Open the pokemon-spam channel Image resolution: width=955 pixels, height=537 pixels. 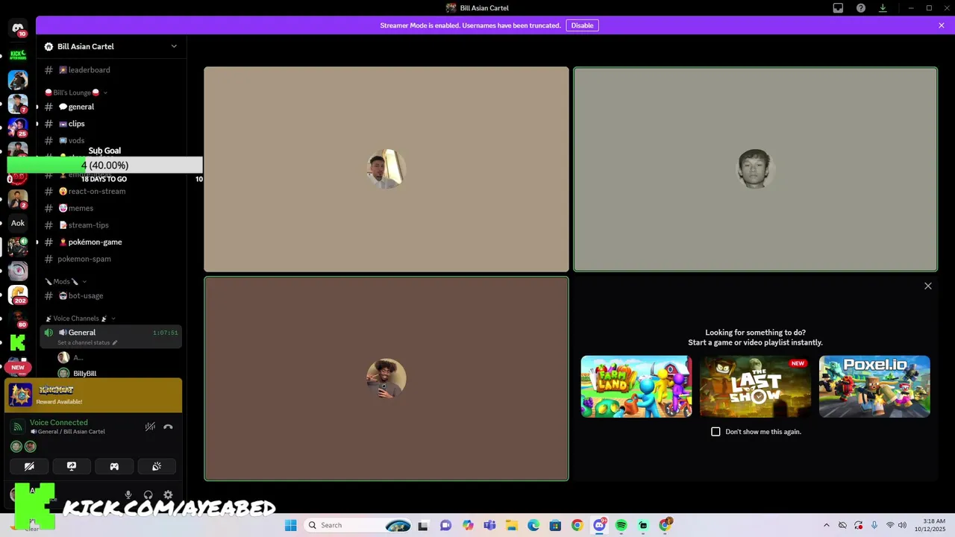click(111, 259)
